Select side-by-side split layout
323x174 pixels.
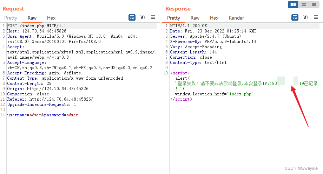[x=293, y=5]
